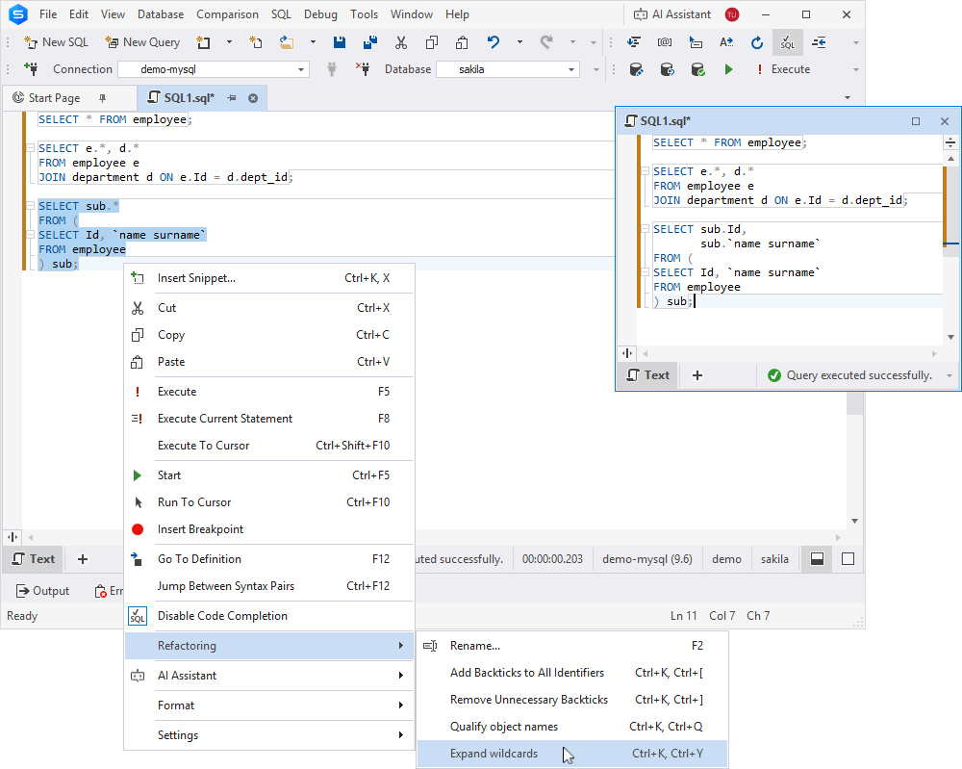The height and width of the screenshot is (769, 962).
Task: Open the dropdown arrow next to Undo
Action: click(x=519, y=42)
